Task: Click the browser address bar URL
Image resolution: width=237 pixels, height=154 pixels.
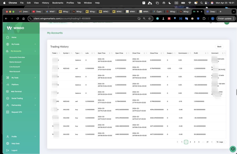Action: pyautogui.click(x=62, y=18)
